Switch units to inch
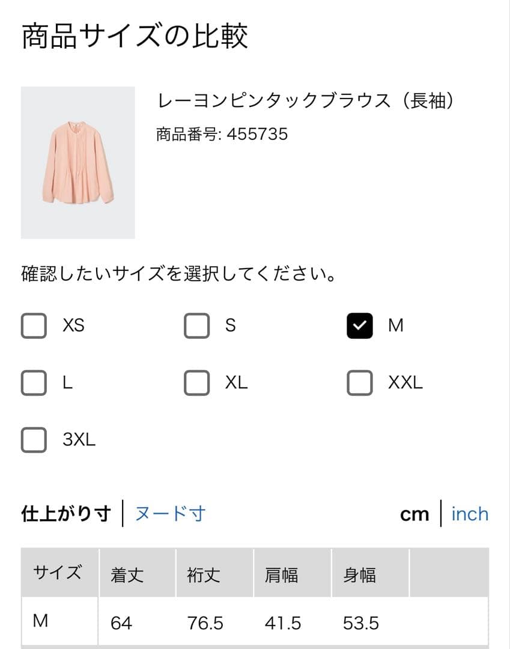Viewport: 510px width, 649px height. (470, 514)
